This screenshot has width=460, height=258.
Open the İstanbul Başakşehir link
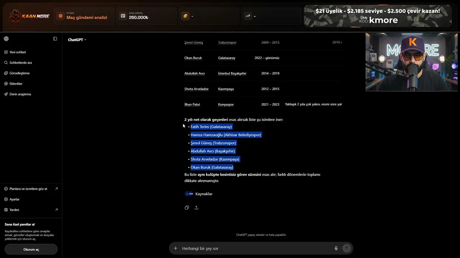[x=232, y=73]
